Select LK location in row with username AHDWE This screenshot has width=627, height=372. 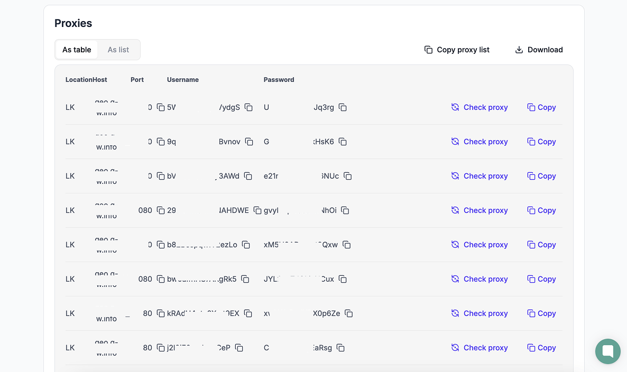[70, 211]
